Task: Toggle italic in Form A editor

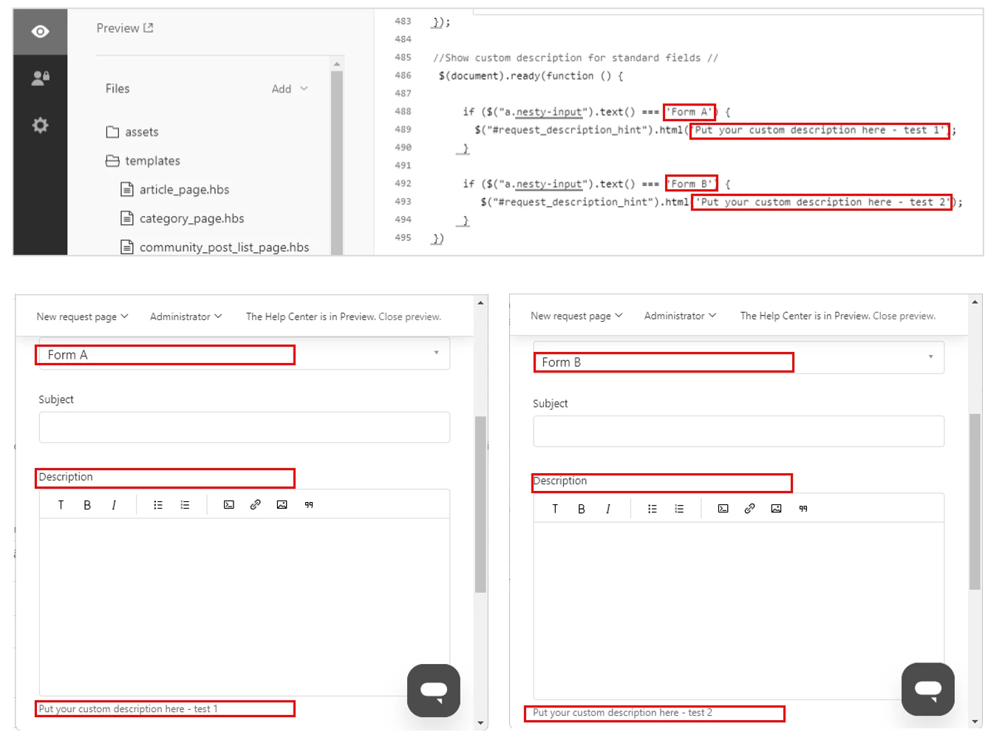Action: tap(114, 505)
